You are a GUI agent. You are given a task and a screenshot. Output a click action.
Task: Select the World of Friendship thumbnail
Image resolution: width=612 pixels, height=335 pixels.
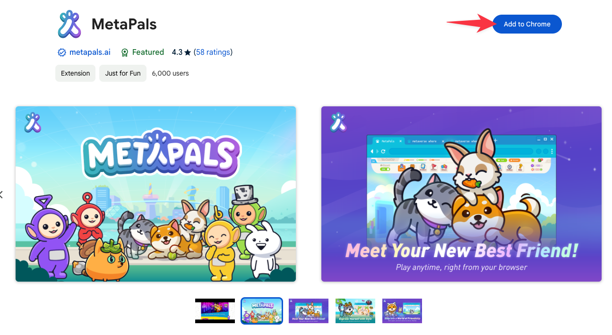402,311
